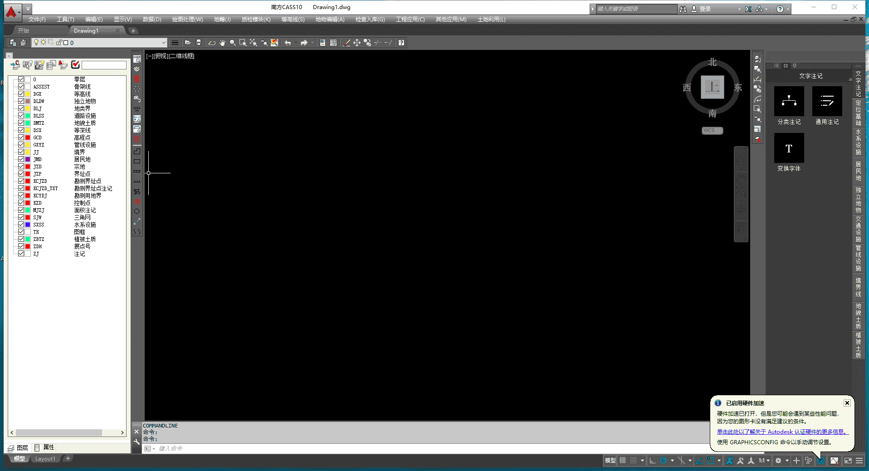This screenshot has width=869, height=471.
Task: Click the Save icon in the top toolbar
Action: click(x=199, y=43)
